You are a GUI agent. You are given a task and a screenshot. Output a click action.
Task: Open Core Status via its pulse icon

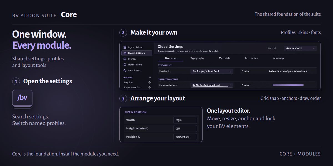pyautogui.click(x=125, y=71)
